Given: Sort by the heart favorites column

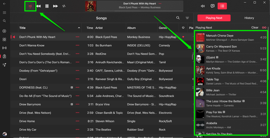Looking at the screenshot, I should point(183,28).
